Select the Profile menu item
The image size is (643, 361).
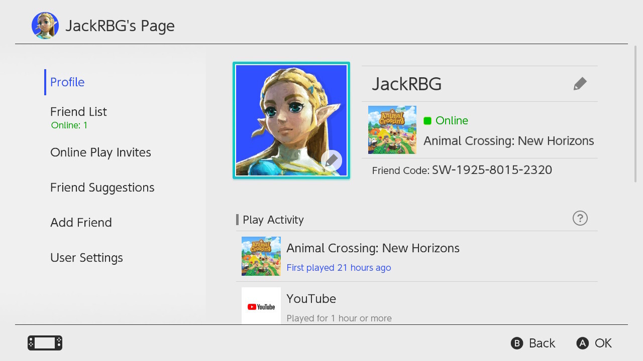point(67,82)
